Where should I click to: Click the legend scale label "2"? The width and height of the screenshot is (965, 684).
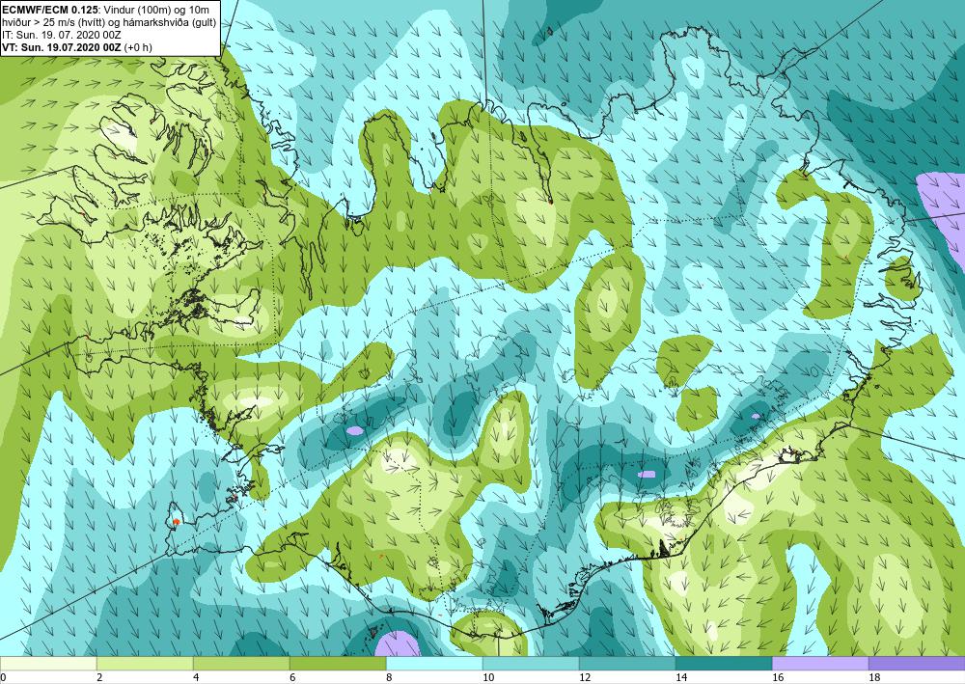click(99, 678)
